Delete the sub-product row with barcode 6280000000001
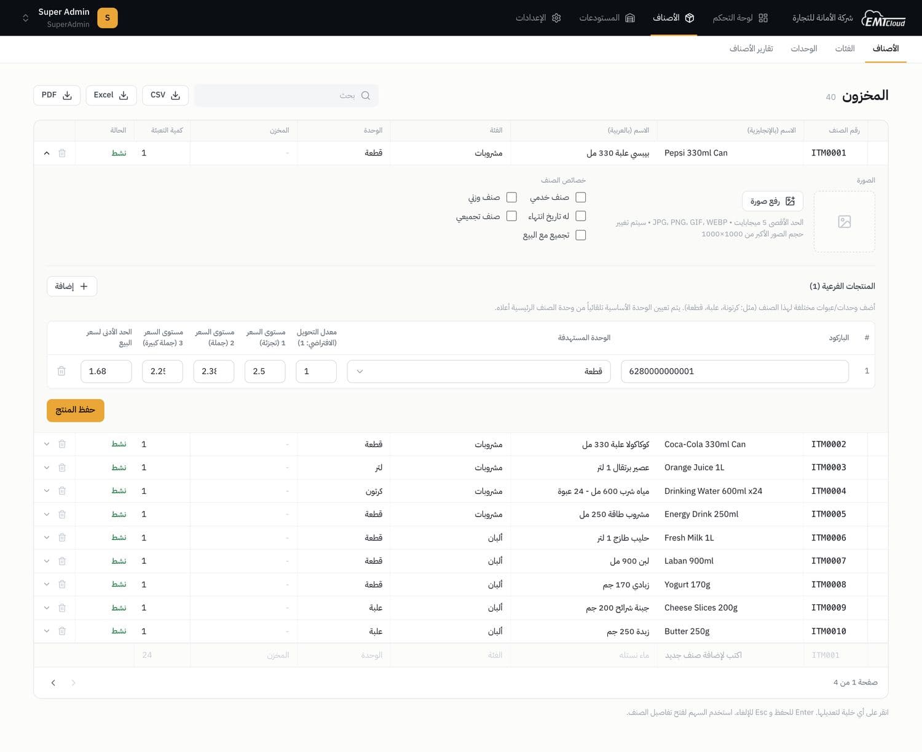This screenshot has height=752, width=922. click(61, 371)
